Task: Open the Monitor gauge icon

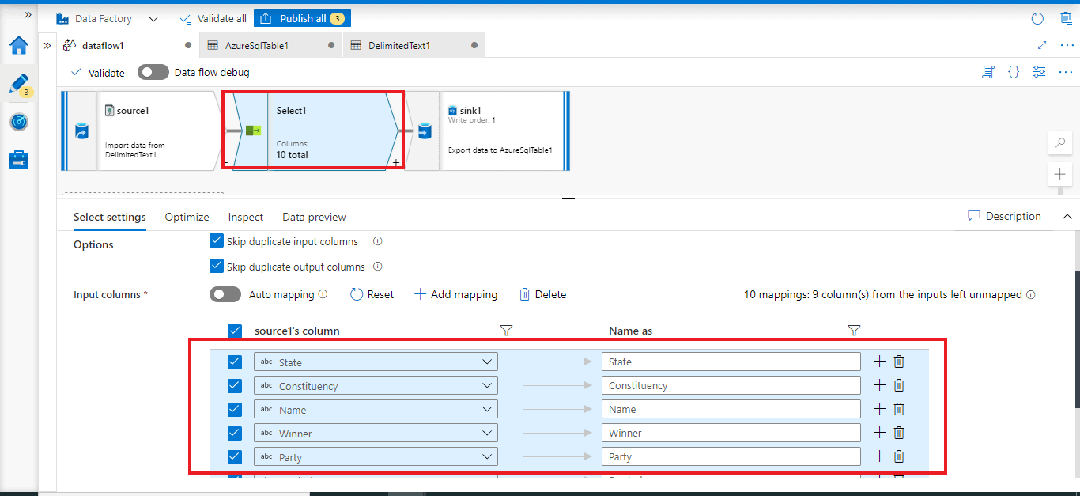Action: tap(19, 122)
